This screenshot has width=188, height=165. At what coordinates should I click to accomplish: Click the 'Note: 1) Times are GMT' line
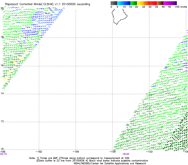click(79, 158)
